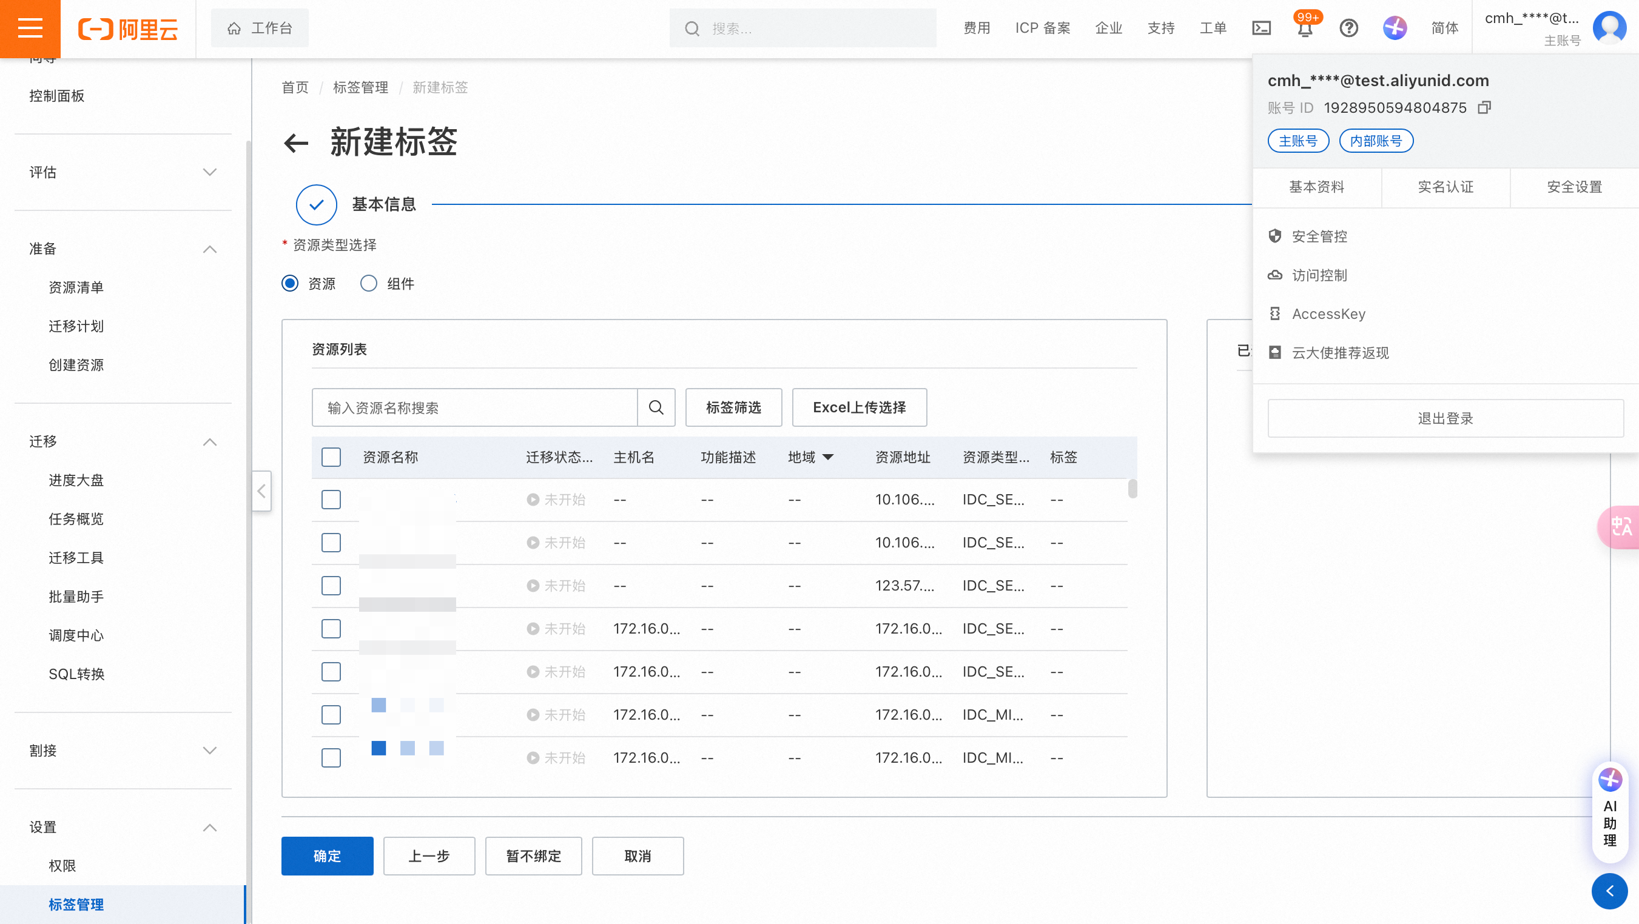Check the second 172.16.0 IDC_SE row
This screenshot has width=1639, height=924.
(331, 672)
